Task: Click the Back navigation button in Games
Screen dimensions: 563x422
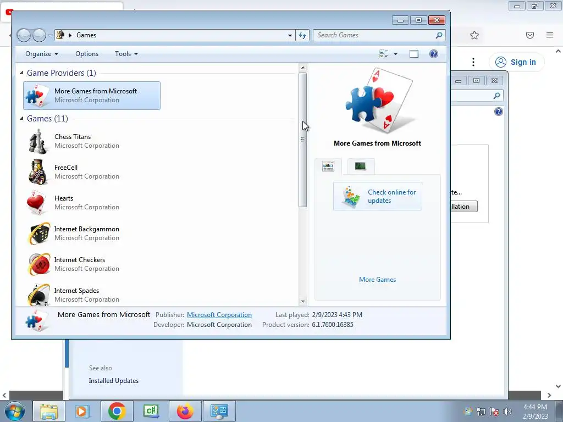Action: [x=24, y=35]
